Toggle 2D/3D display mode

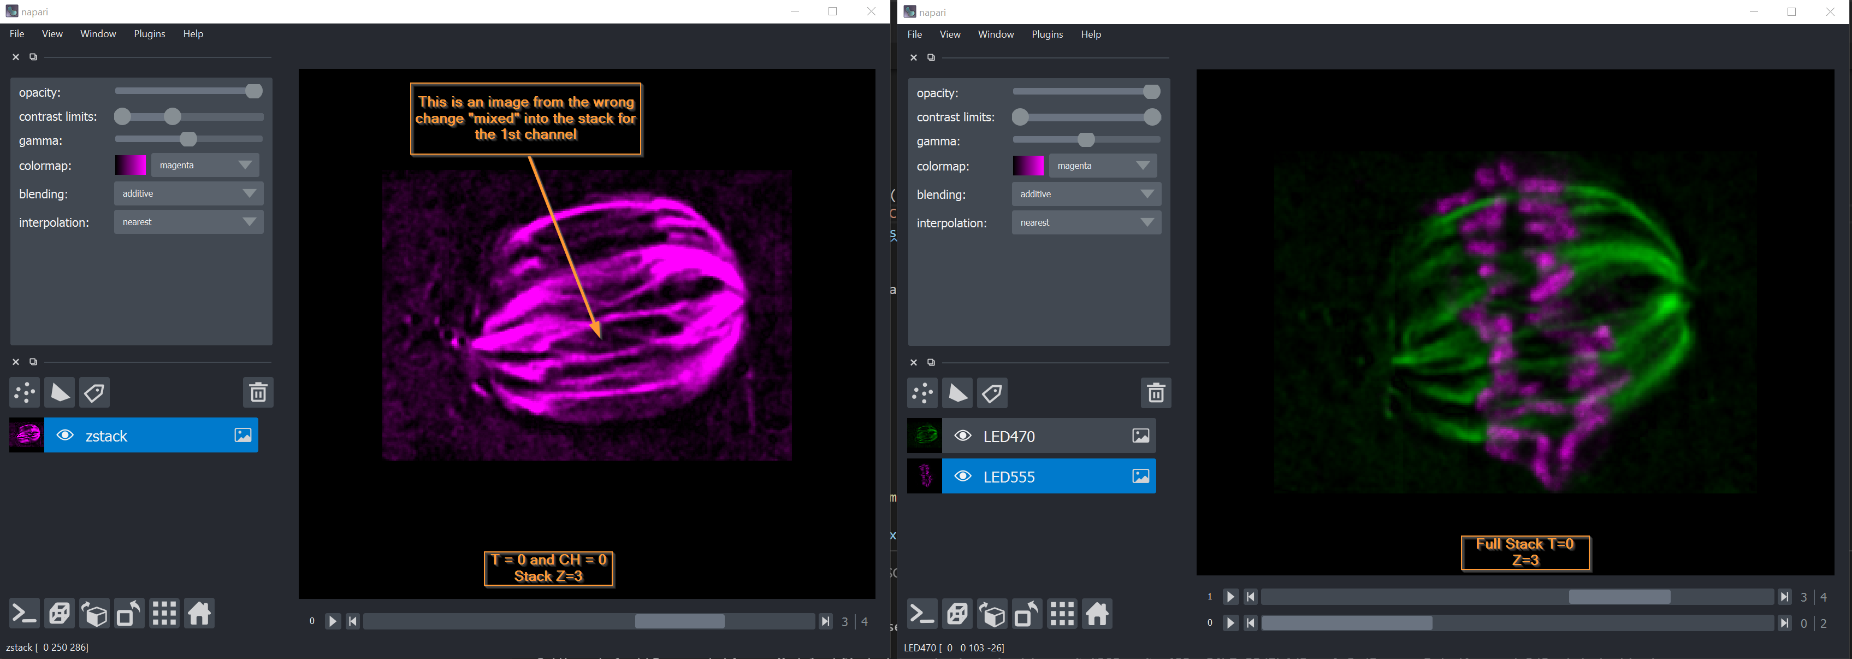tap(59, 613)
